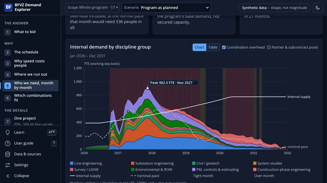This screenshot has width=327, height=183.
Task: Click step number 6 badge
Action: pos(8,98)
